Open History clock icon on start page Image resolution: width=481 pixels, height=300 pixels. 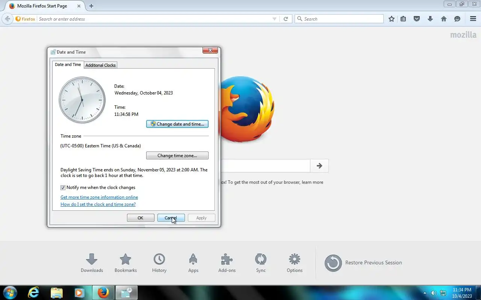tap(159, 263)
